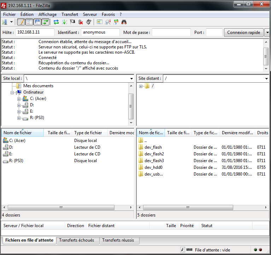The image size is (271, 255).
Task: Switch to Transferts réussis tab
Action: pos(119,240)
